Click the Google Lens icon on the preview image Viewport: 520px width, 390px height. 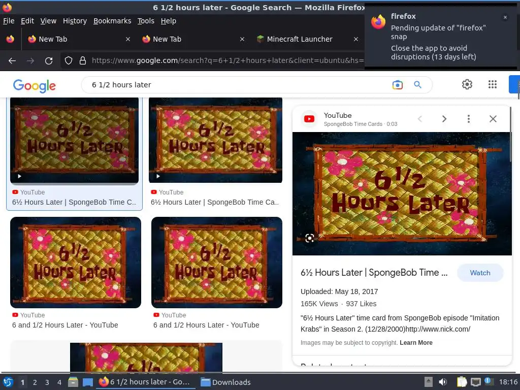click(x=309, y=238)
